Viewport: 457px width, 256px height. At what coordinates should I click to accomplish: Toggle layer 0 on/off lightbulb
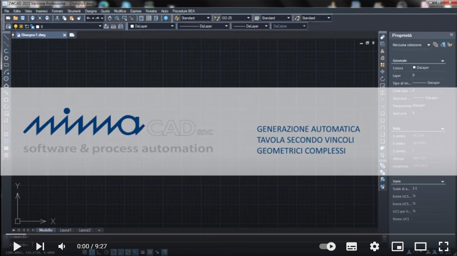[x=16, y=26]
